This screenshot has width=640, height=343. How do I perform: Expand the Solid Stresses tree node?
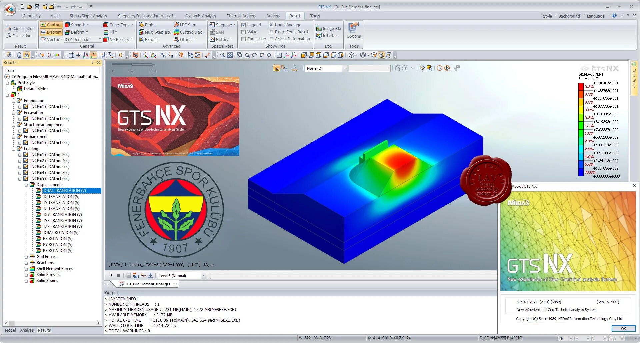tap(26, 275)
